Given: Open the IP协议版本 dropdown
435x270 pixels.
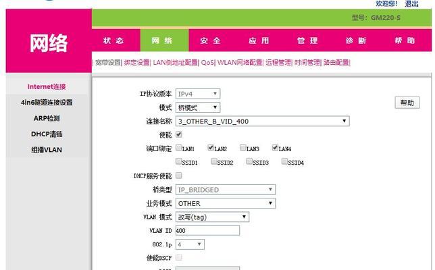Looking at the screenshot, I should pyautogui.click(x=198, y=94).
